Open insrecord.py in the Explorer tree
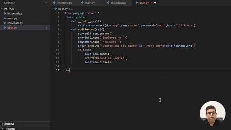The image size is (231, 130). (15, 14)
